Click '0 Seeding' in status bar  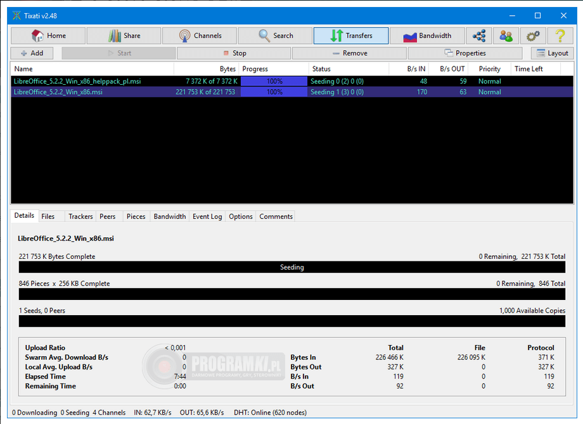tap(75, 413)
